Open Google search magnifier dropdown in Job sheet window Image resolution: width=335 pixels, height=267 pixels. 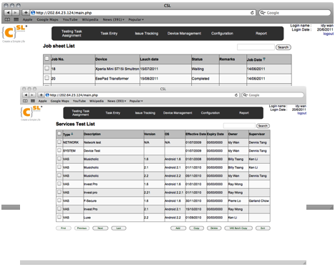tap(263, 13)
